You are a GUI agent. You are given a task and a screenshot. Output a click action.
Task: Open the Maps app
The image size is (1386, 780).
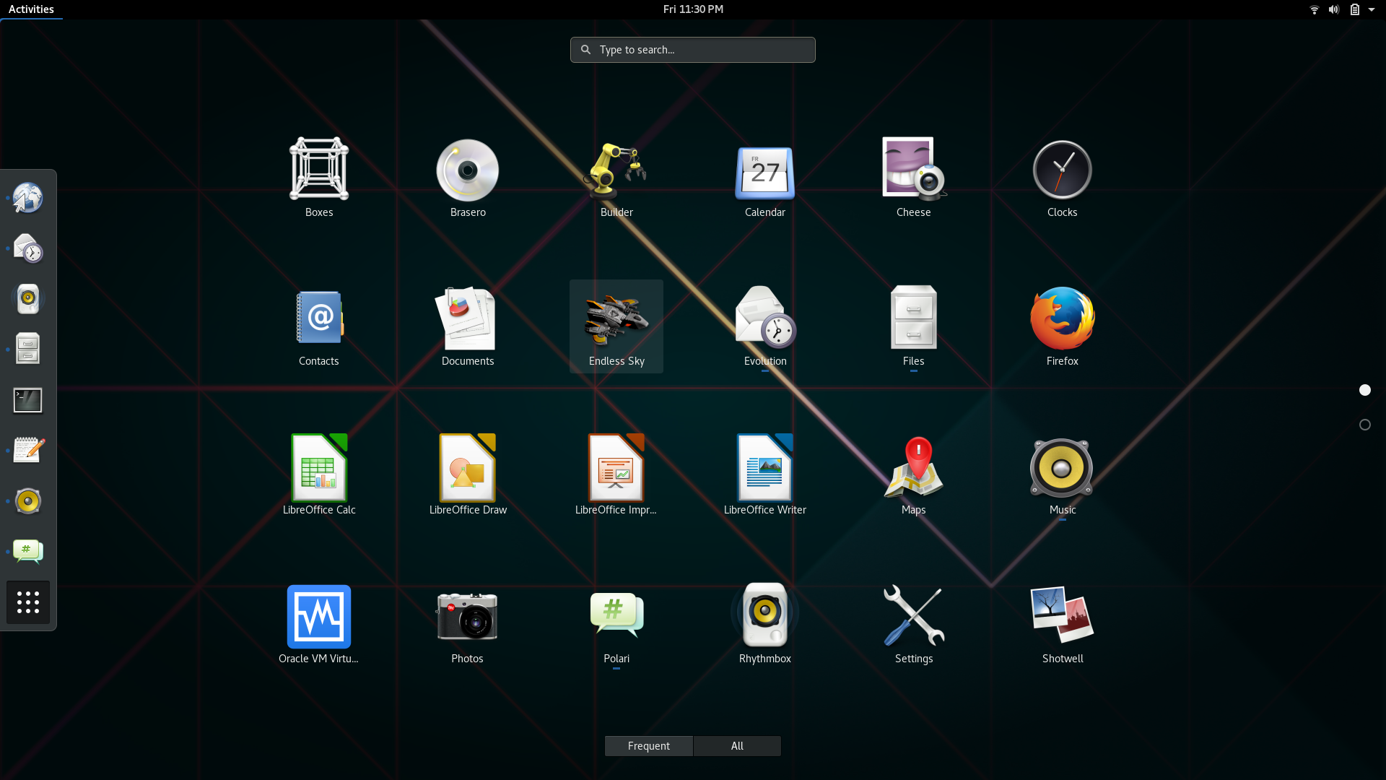point(914,475)
